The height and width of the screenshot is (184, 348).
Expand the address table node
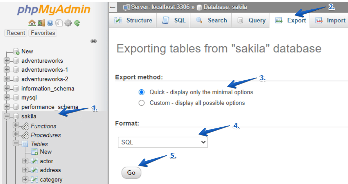(25, 170)
